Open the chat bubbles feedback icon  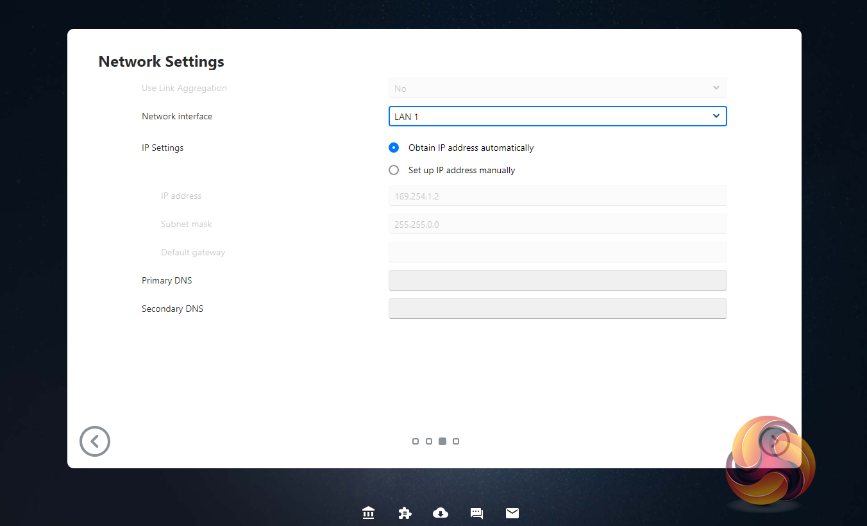(476, 513)
